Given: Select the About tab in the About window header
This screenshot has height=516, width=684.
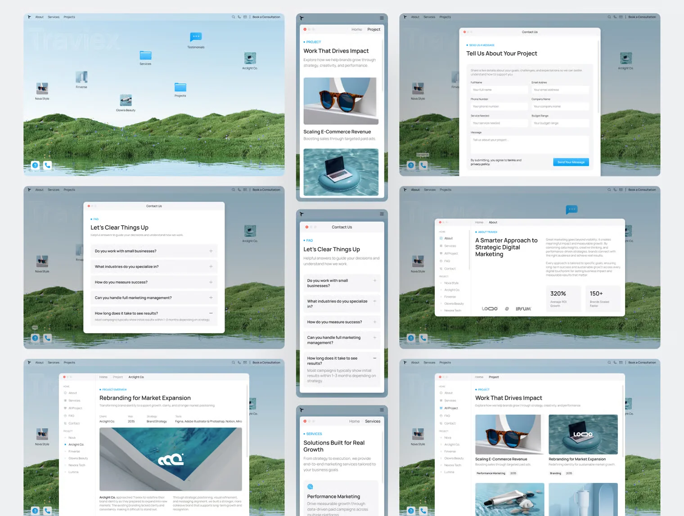Looking at the screenshot, I should point(493,222).
